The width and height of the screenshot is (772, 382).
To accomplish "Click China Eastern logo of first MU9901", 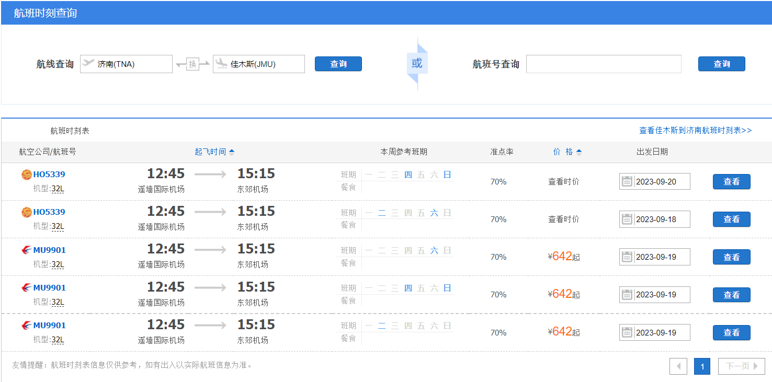I will [x=27, y=250].
